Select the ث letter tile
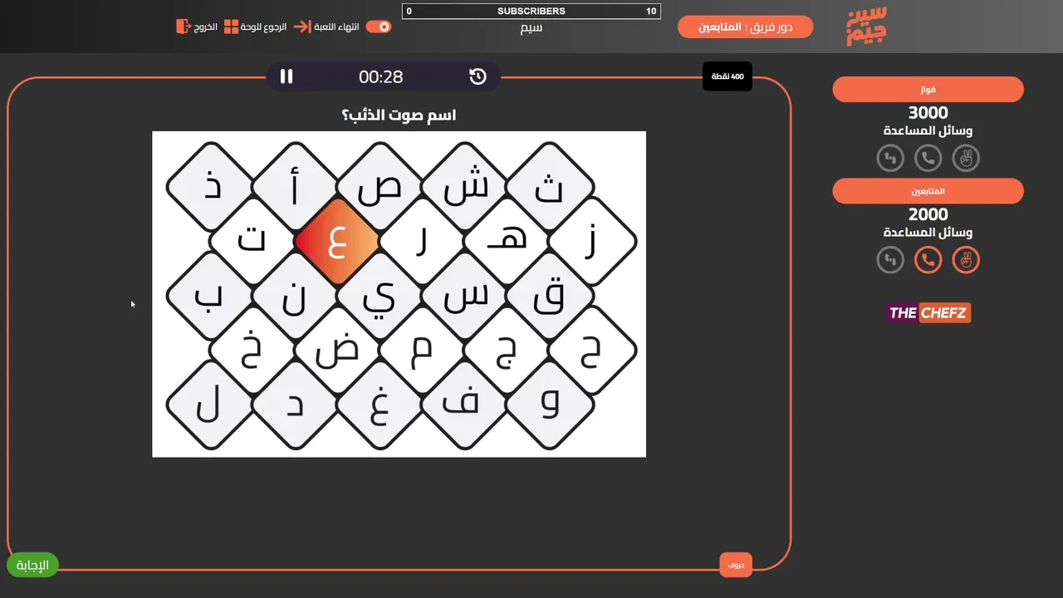 coord(550,188)
